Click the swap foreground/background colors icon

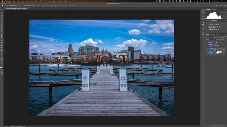coord(2,66)
